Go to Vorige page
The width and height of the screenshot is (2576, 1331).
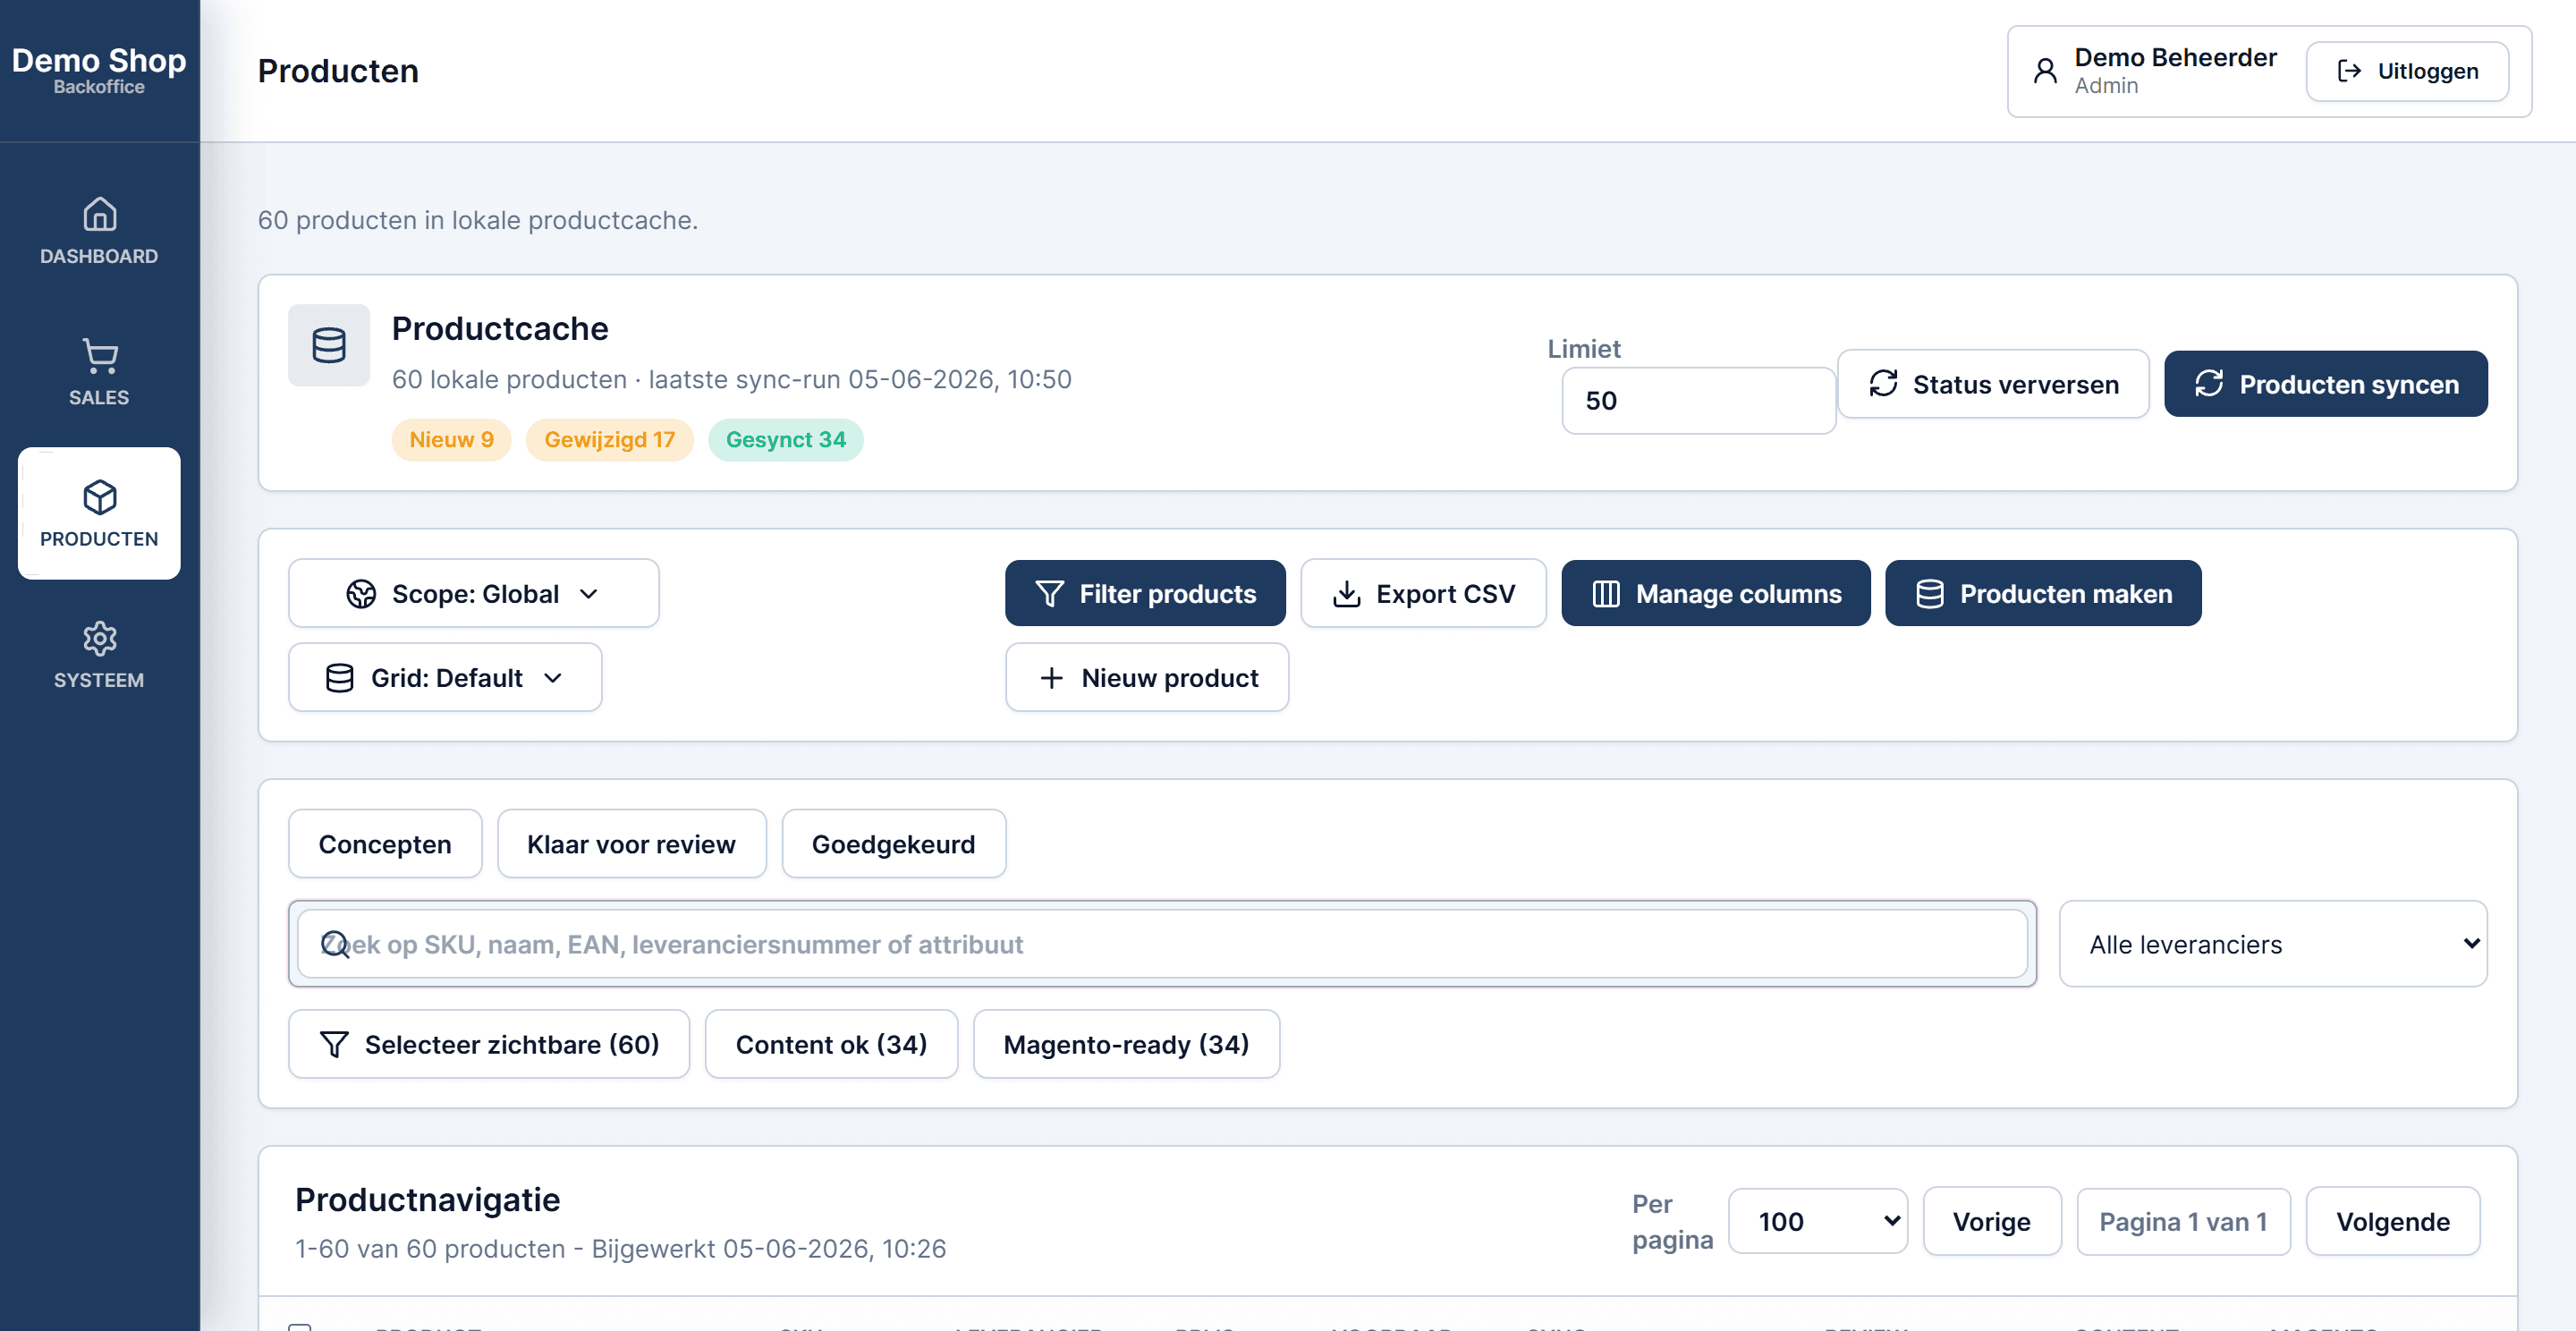(1991, 1221)
